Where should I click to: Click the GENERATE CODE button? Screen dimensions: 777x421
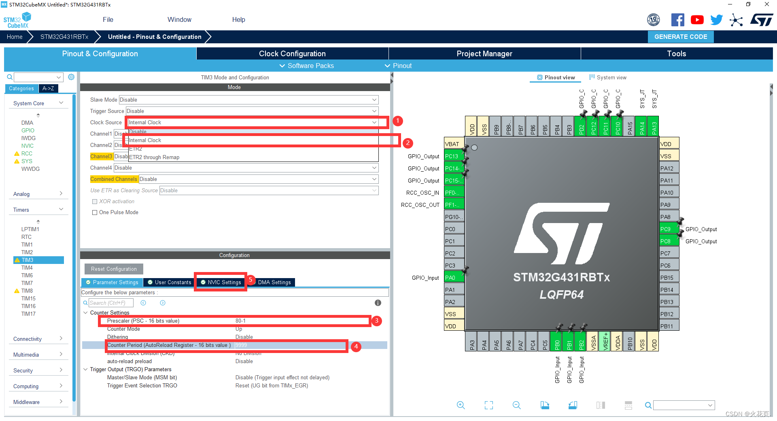coord(681,36)
